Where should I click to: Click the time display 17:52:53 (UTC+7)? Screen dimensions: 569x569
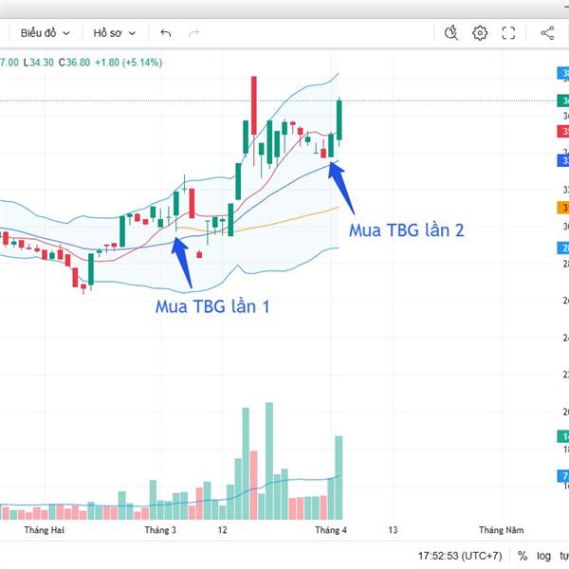460,556
